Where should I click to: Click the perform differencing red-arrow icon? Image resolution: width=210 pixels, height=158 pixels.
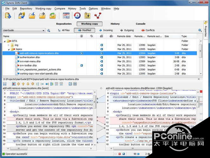[14, 84]
